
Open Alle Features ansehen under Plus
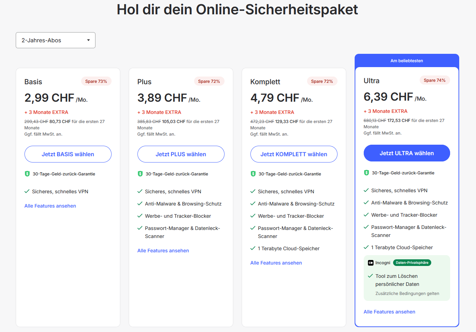coord(163,251)
